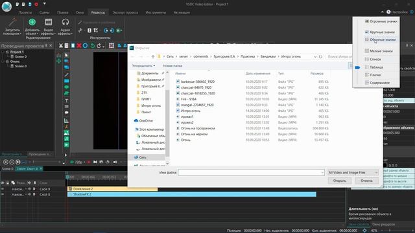Collapse the Project 1 tree node
Image resolution: width=415 pixels, height=233 pixels.
click(3, 52)
